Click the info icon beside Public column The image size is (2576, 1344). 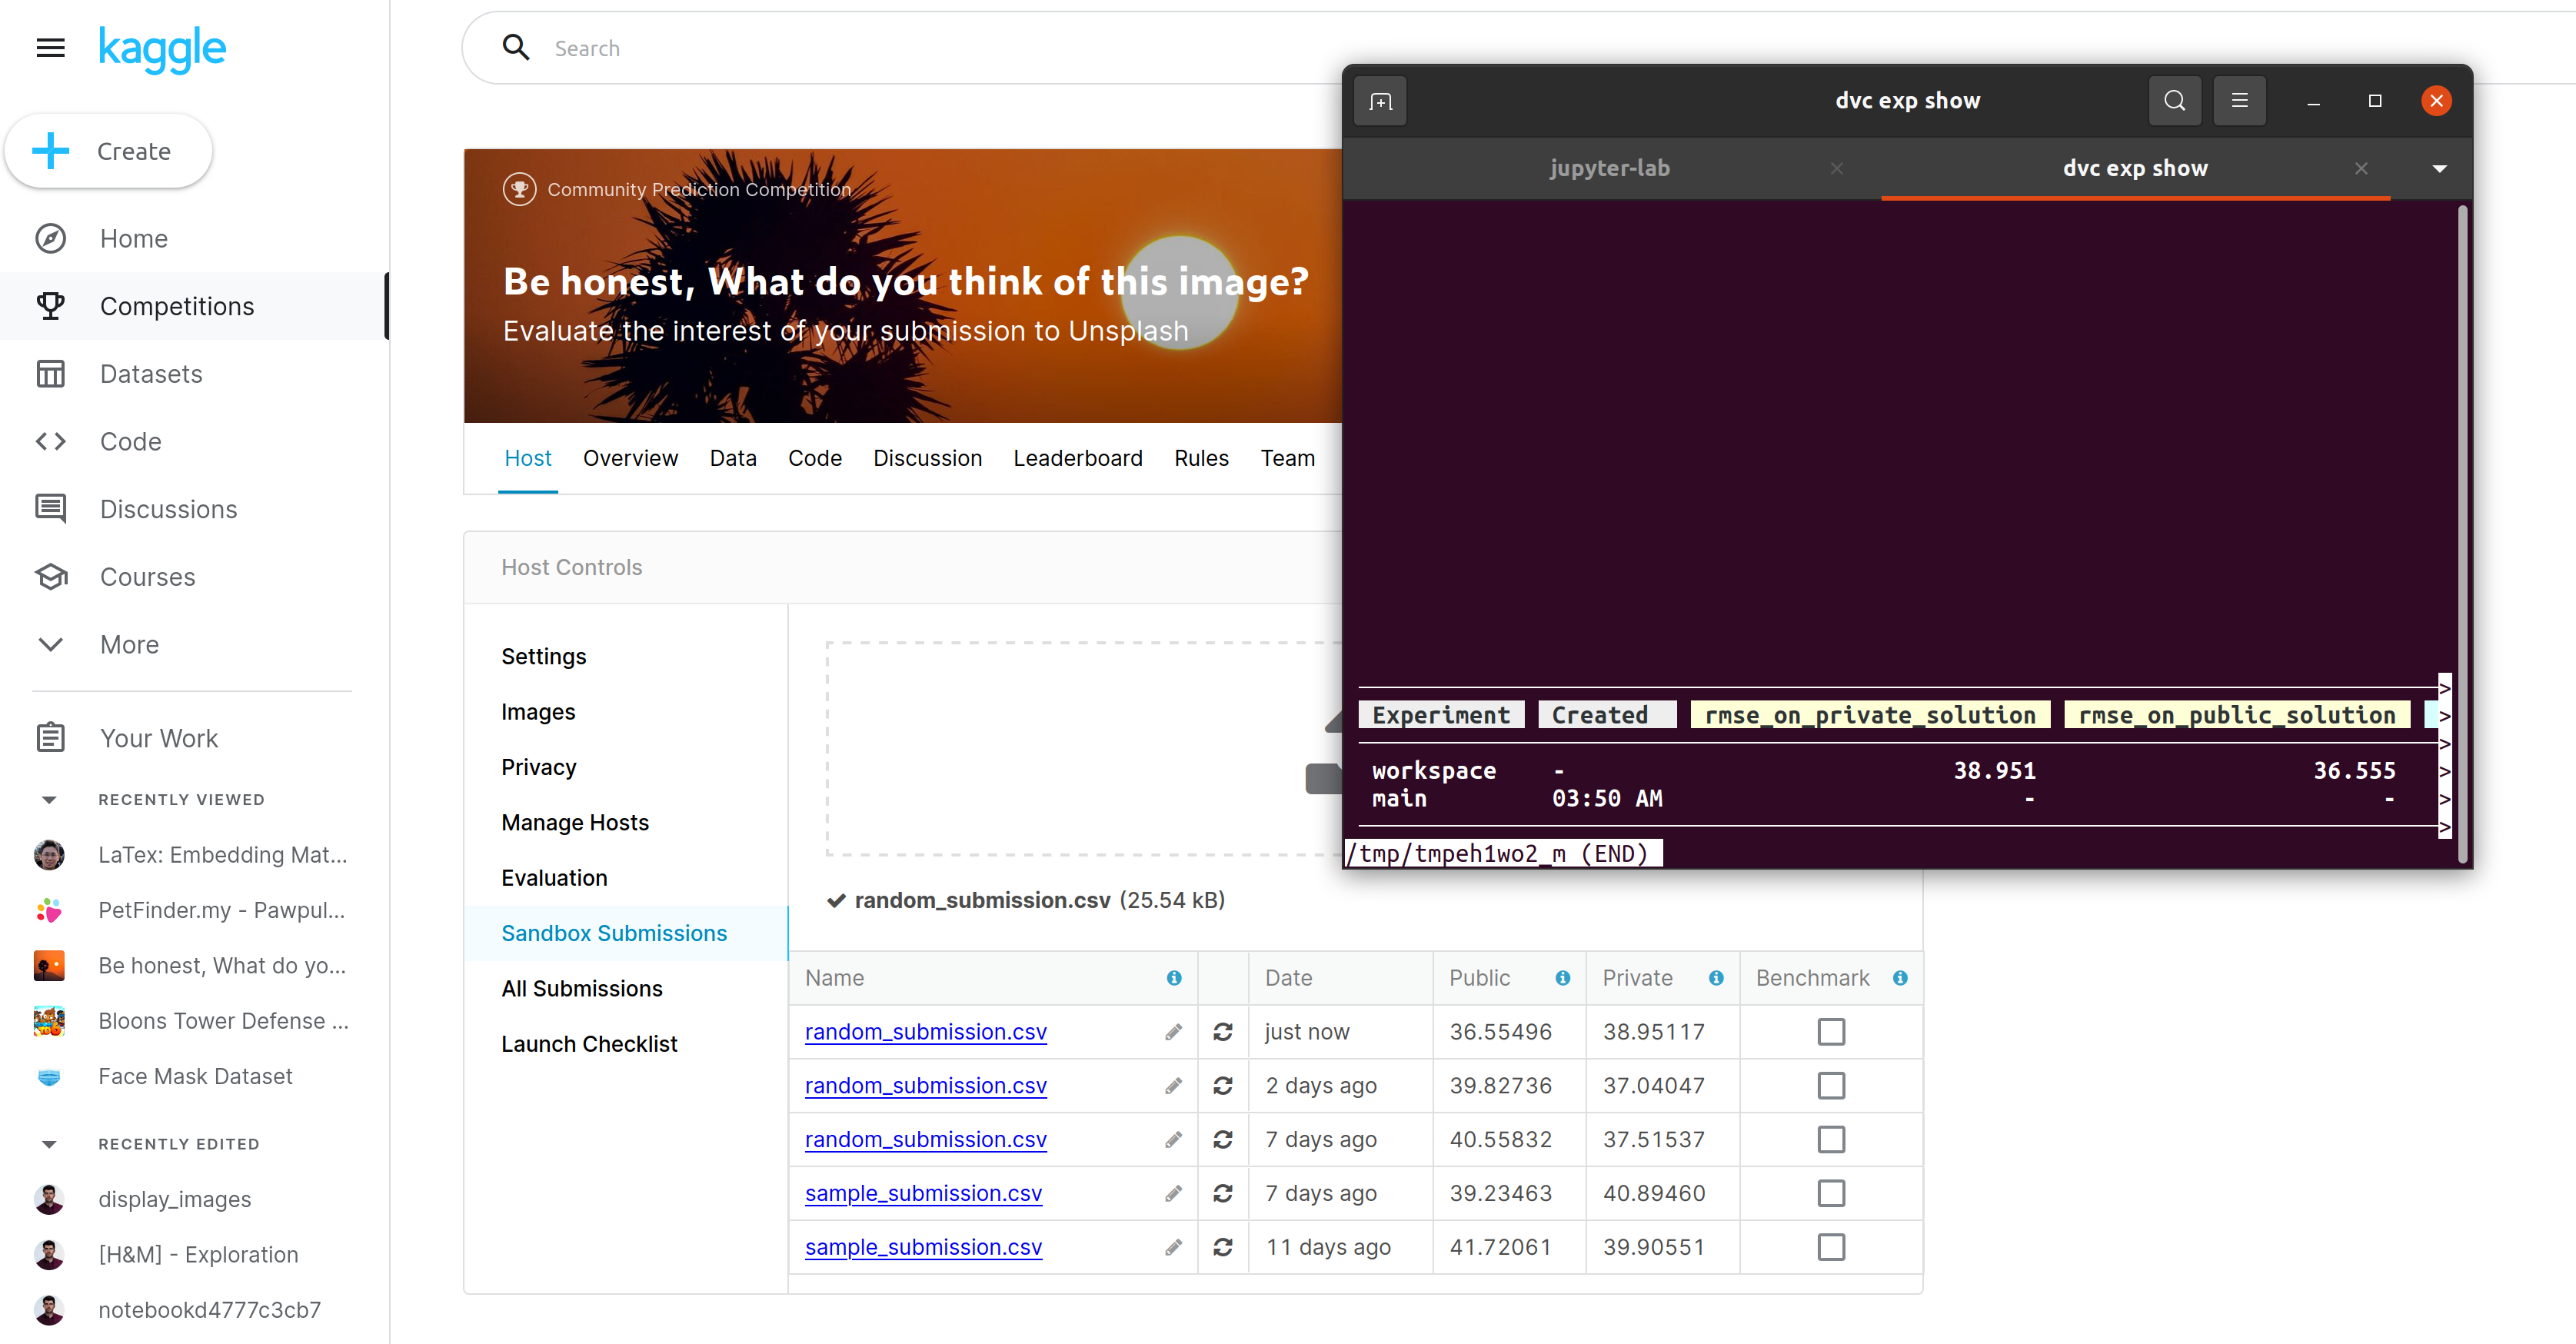coord(1562,978)
